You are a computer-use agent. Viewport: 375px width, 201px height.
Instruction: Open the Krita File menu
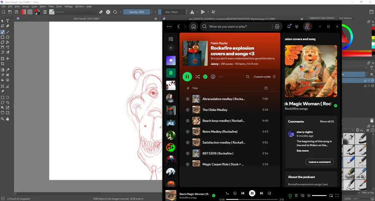(x=4, y=7)
